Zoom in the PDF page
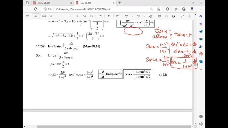This screenshot has height=128, width=228. tap(77, 16)
